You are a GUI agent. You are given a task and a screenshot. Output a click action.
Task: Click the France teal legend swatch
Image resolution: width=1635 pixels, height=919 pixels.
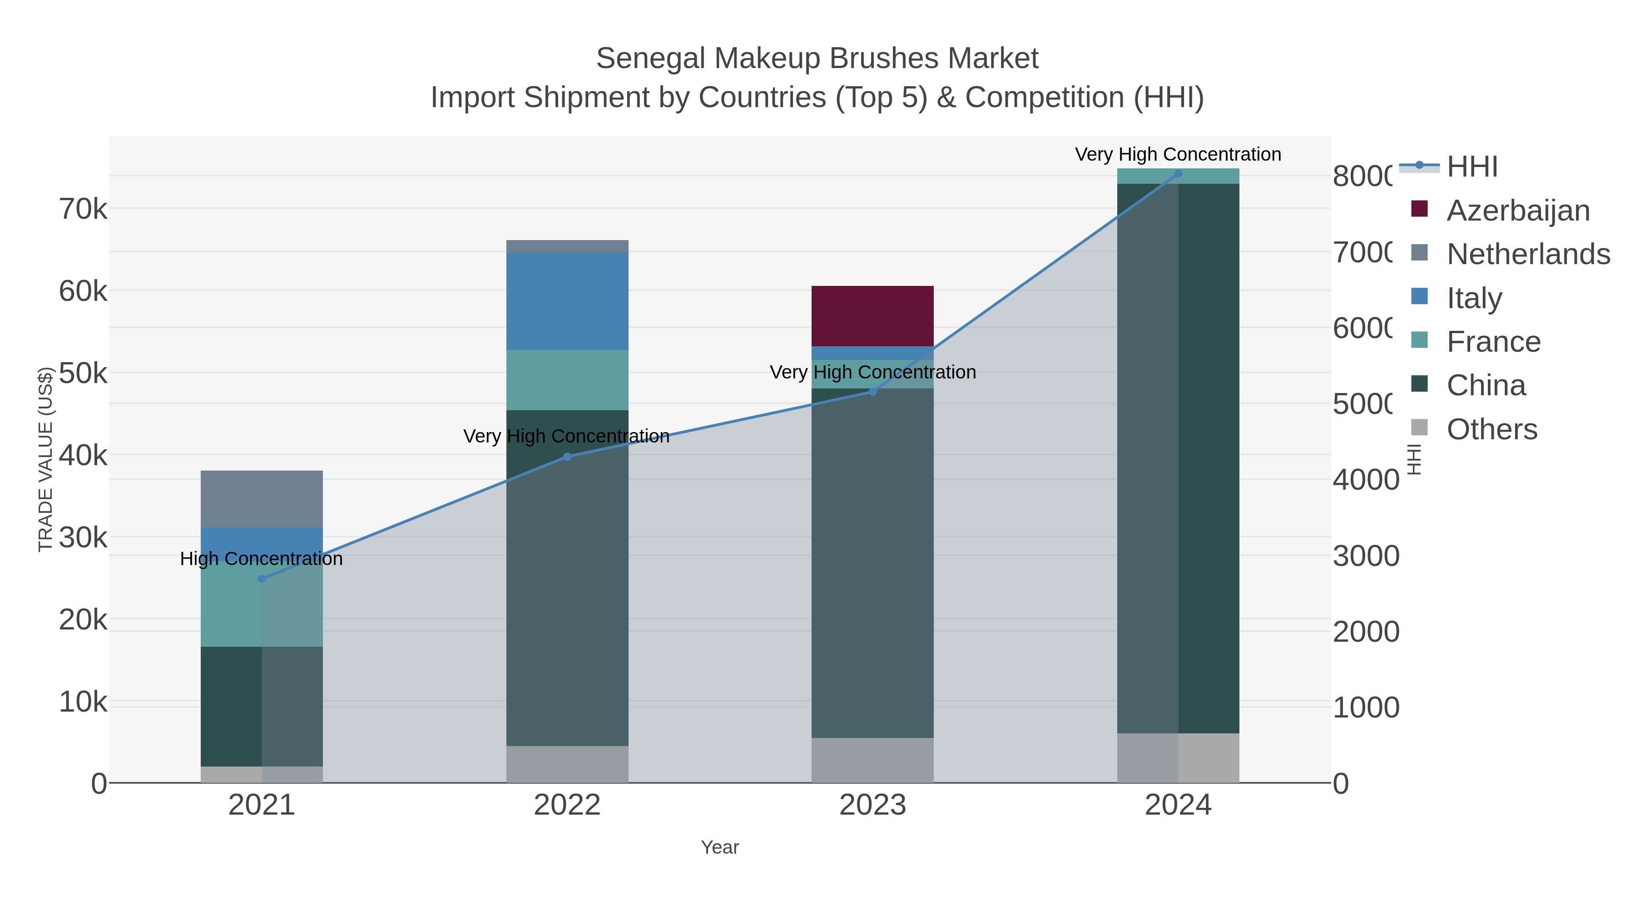(x=1419, y=339)
